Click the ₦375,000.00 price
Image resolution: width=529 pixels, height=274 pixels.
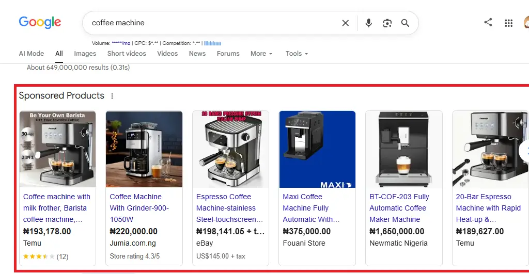coord(307,232)
